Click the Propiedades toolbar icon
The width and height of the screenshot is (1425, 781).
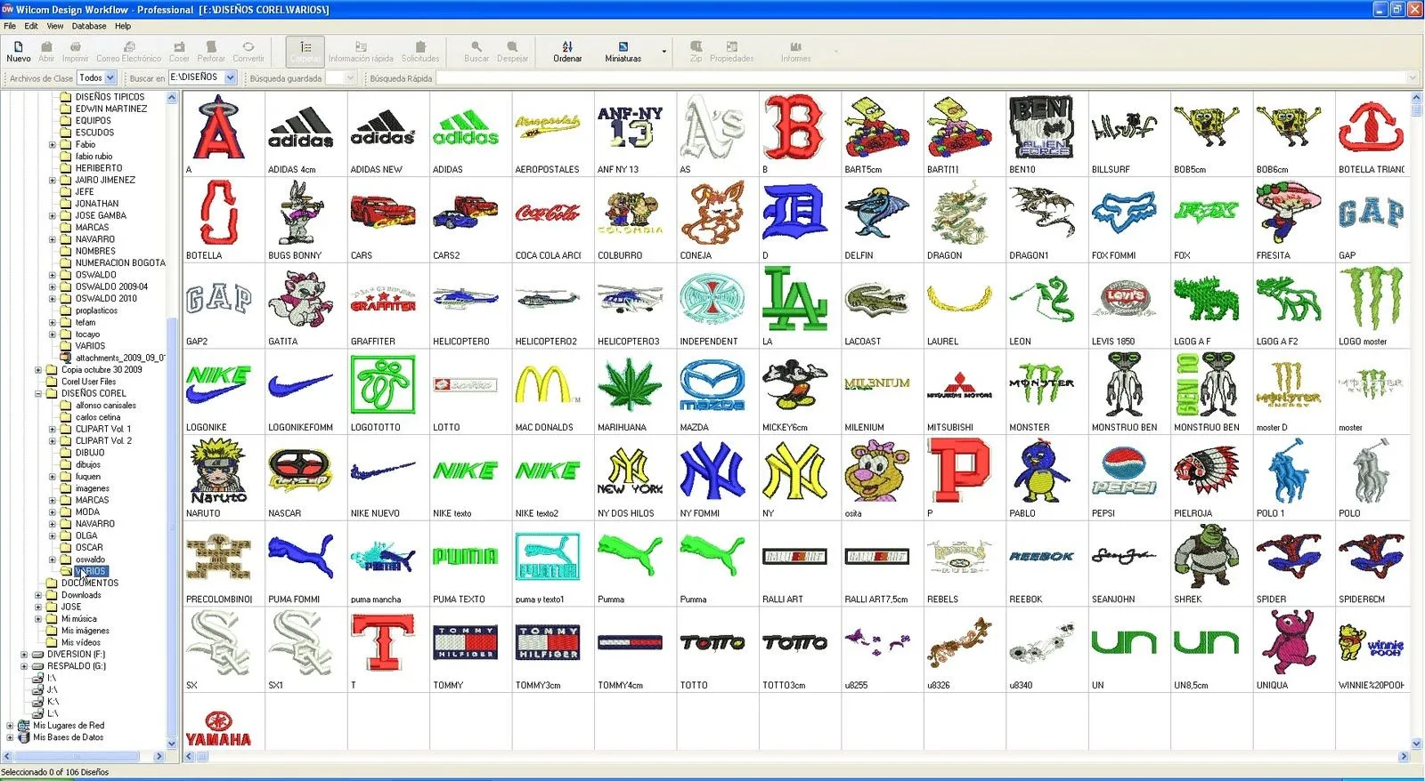click(731, 52)
